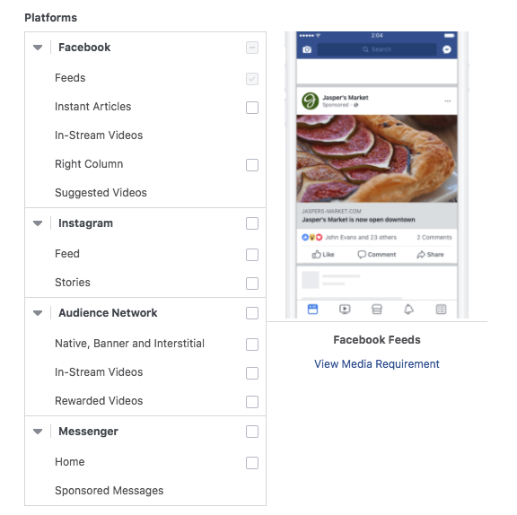Select the Marketplace icon in preview bottom bar
This screenshot has height=515, width=517.
377,309
